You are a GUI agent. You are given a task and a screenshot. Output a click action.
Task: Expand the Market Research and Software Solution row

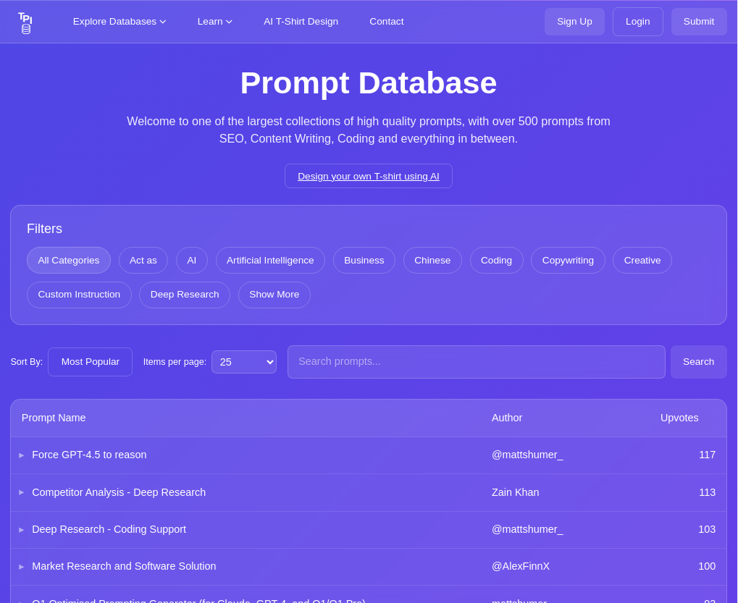pyautogui.click(x=22, y=567)
